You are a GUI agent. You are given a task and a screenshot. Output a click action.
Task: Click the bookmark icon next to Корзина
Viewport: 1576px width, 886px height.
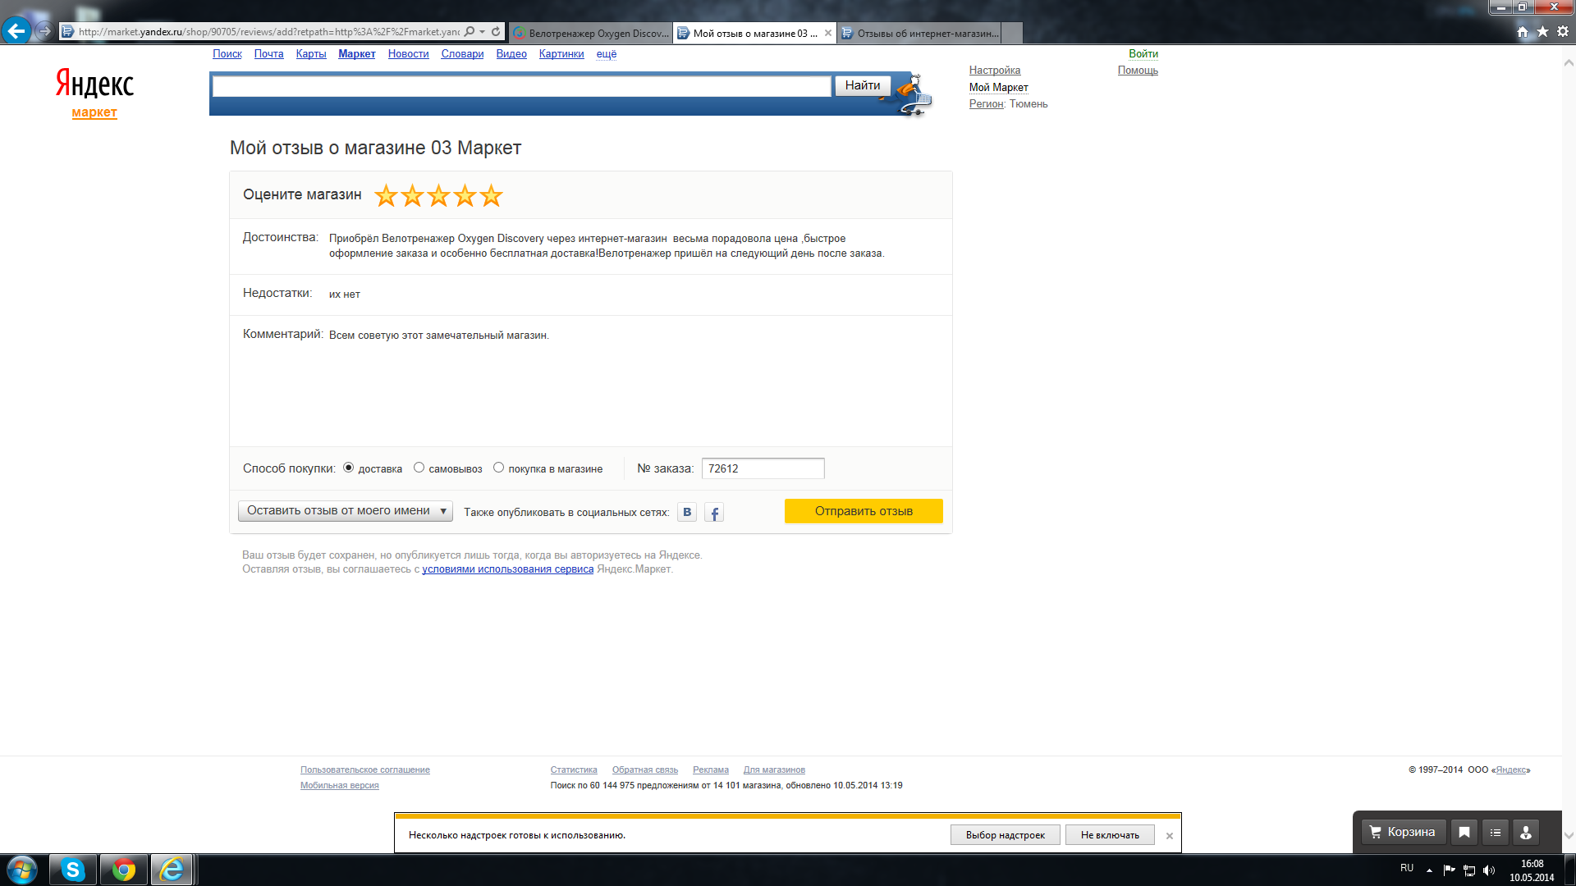1464,833
